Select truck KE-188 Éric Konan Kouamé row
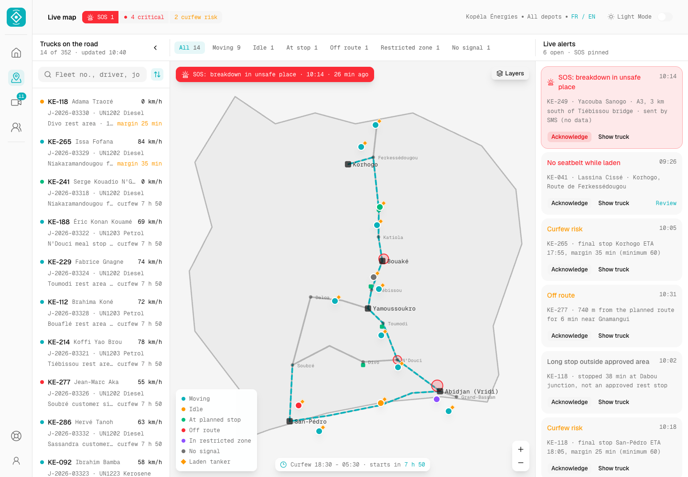This screenshot has width=688, height=477. [x=101, y=233]
